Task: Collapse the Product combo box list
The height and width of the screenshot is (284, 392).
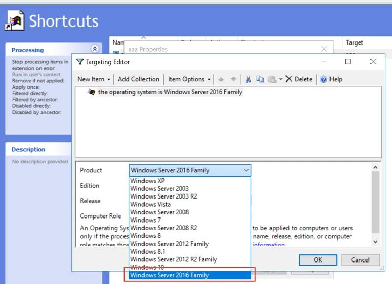Action: coord(246,170)
